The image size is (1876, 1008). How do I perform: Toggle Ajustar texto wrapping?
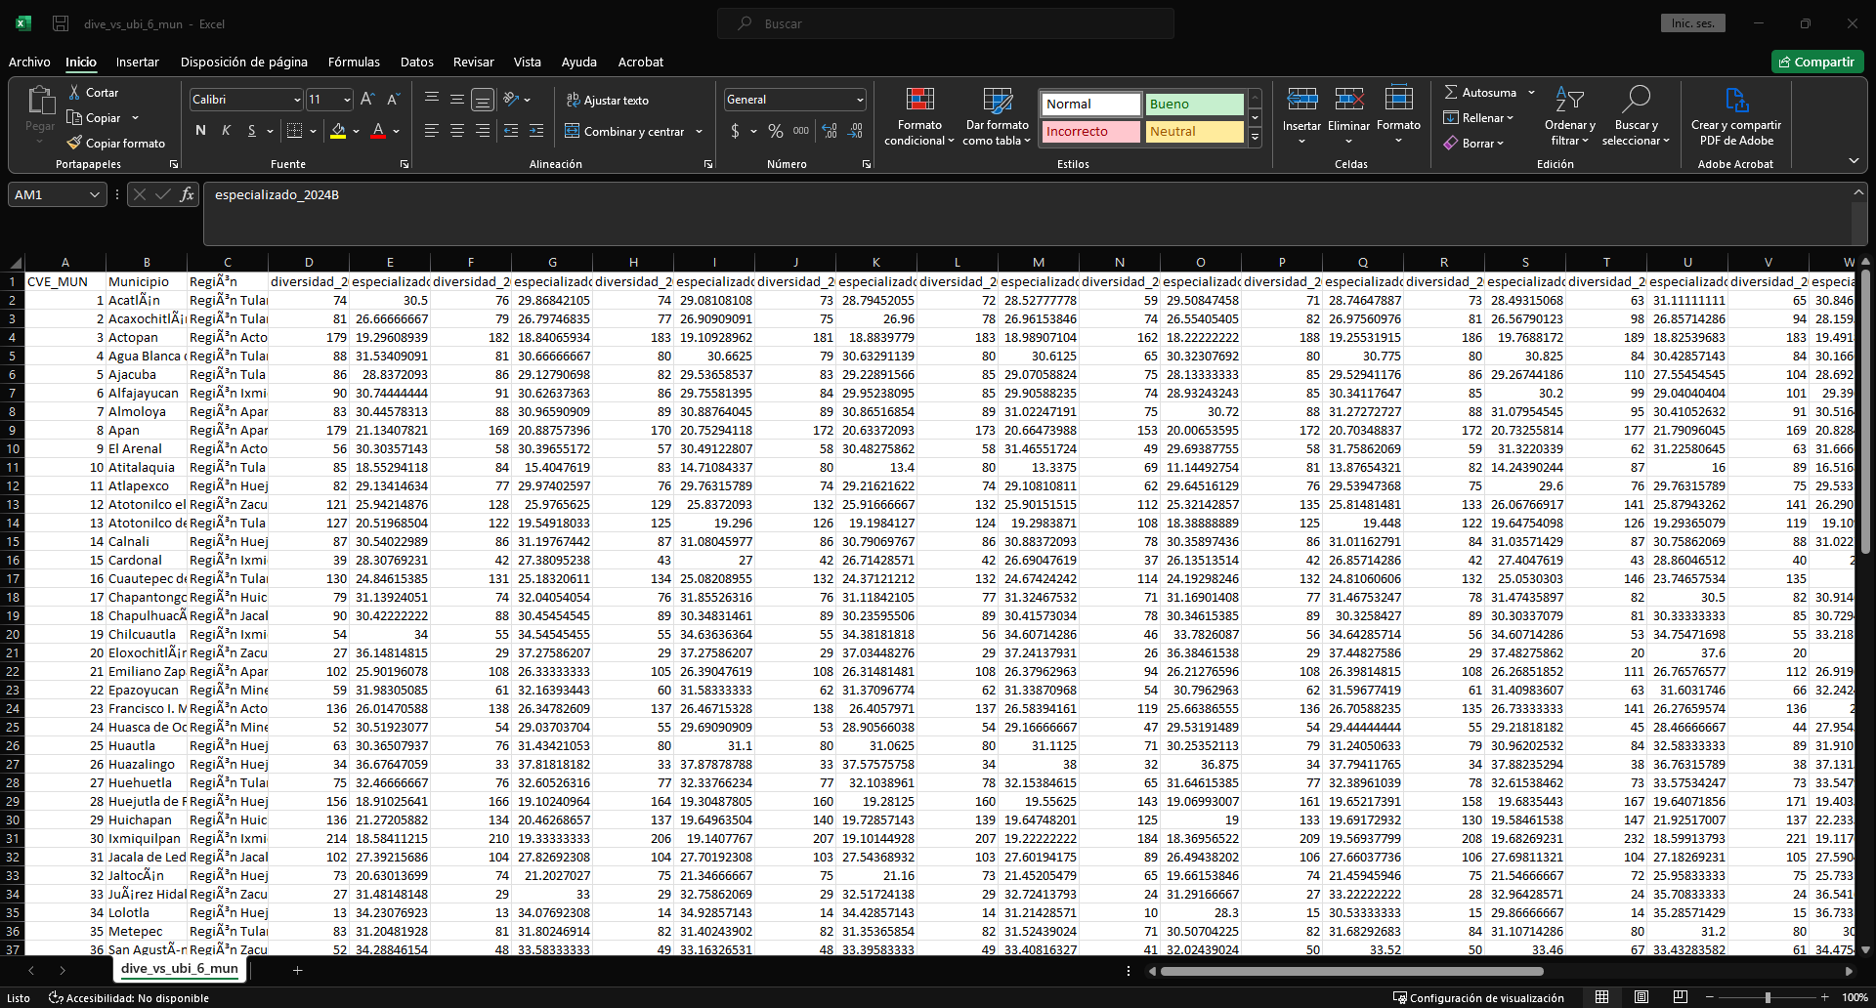(x=607, y=101)
